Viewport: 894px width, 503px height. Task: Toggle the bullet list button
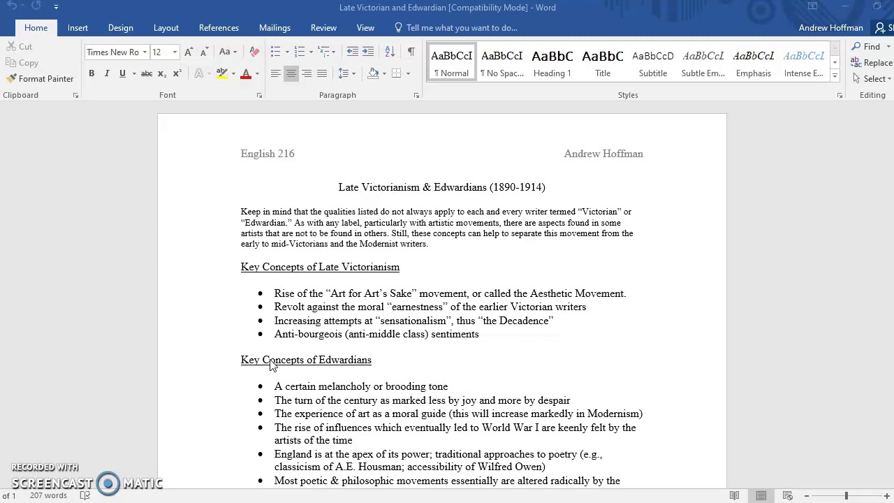click(x=275, y=52)
